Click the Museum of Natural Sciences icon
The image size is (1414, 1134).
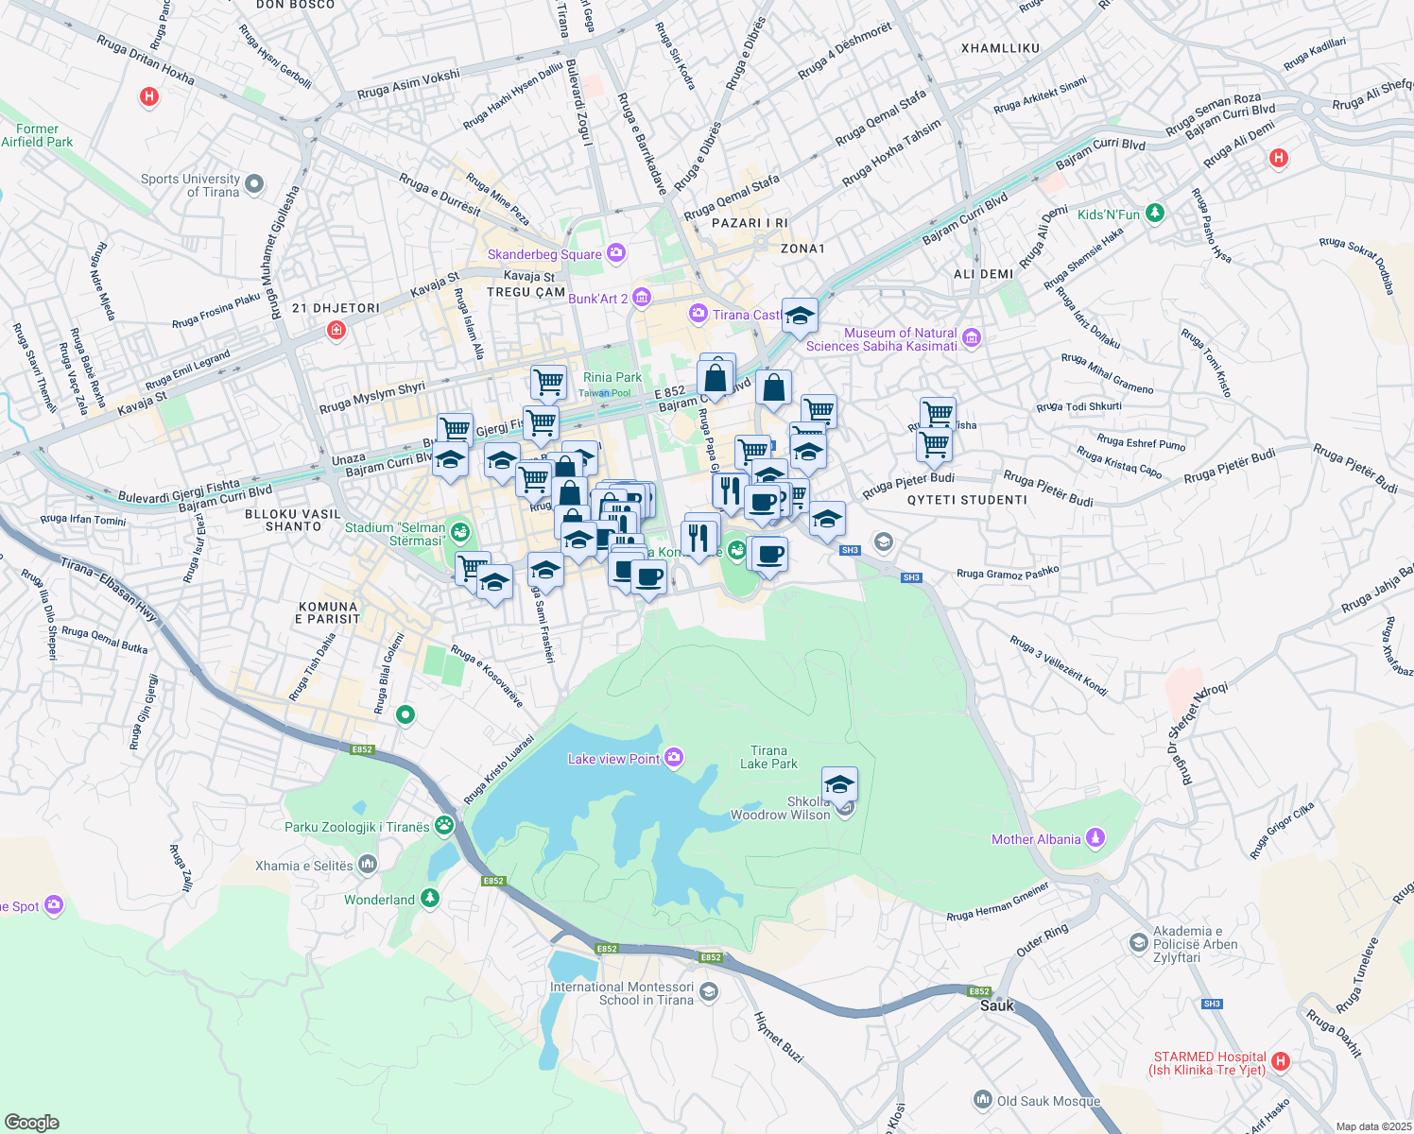tap(973, 338)
